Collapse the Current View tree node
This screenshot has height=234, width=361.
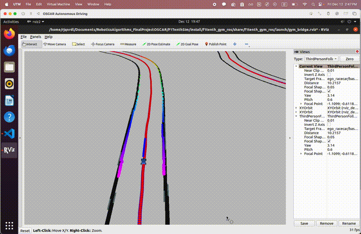tap(296, 66)
